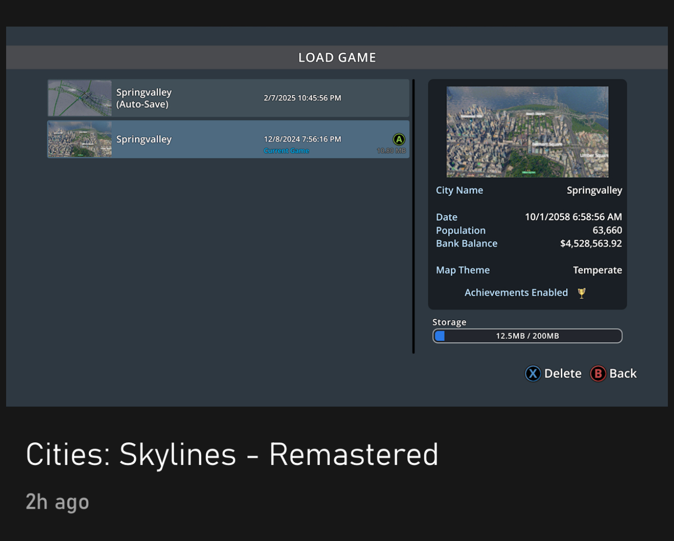Image resolution: width=674 pixels, height=541 pixels.
Task: Click the Current Game label
Action: [x=286, y=151]
